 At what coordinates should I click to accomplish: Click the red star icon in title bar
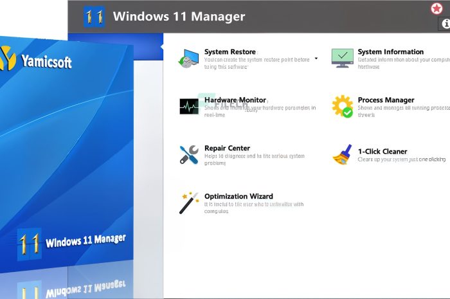[437, 8]
